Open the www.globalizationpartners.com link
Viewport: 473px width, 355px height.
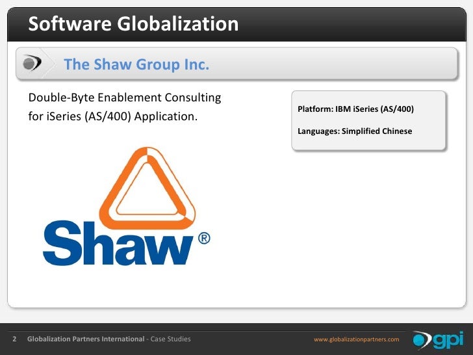coord(356,339)
